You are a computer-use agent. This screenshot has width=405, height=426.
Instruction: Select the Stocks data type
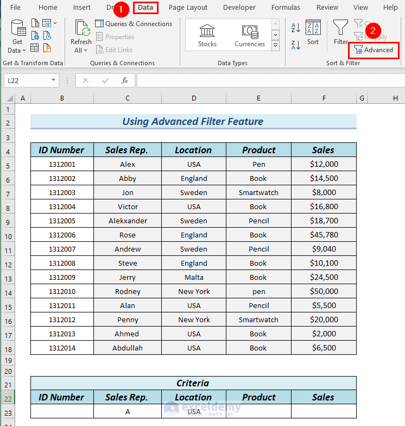tap(207, 35)
